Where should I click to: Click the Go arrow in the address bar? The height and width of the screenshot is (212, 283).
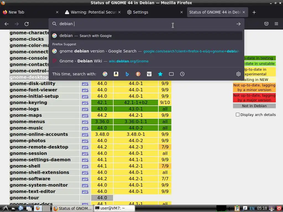pos(239,24)
